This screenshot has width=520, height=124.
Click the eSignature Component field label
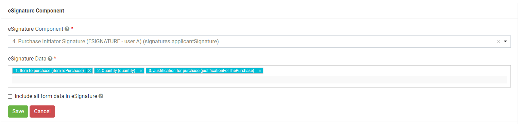click(36, 29)
